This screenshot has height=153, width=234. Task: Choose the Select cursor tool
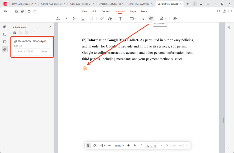point(88,145)
